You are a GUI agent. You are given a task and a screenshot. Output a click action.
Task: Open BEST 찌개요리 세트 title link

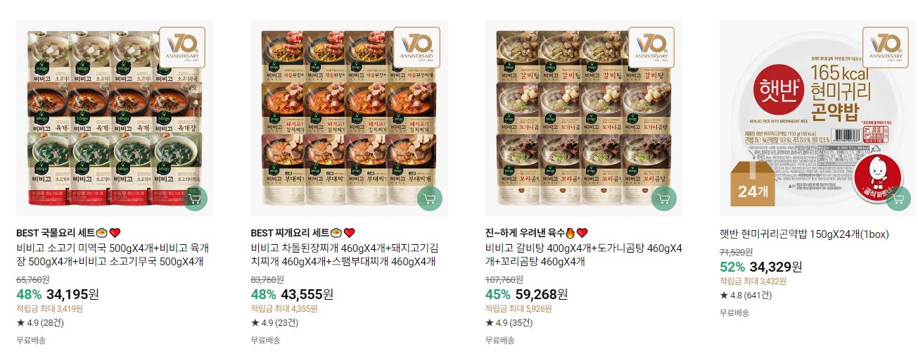click(x=303, y=233)
